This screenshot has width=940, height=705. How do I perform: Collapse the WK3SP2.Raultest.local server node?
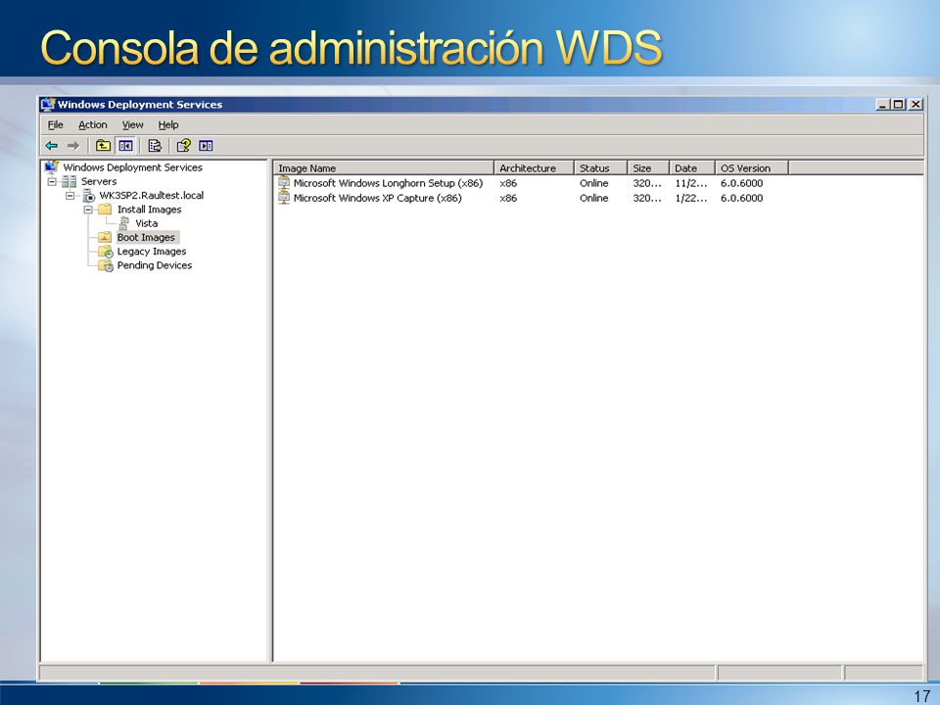click(70, 196)
